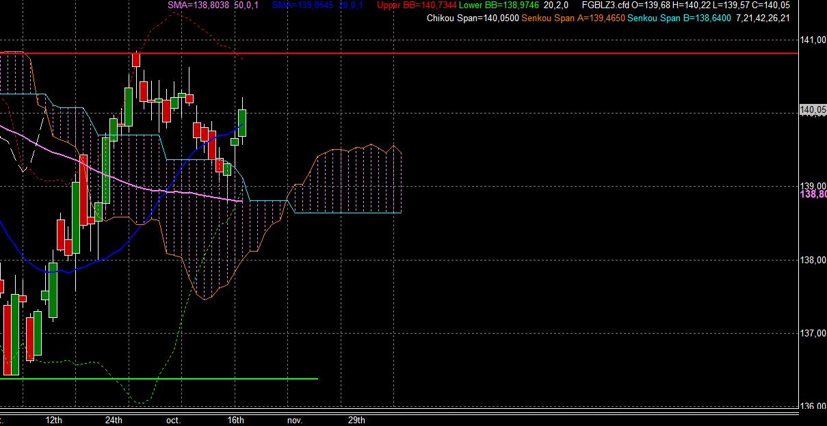Click the 141,00 price axis label
The width and height of the screenshot is (827, 426).
tap(814, 40)
